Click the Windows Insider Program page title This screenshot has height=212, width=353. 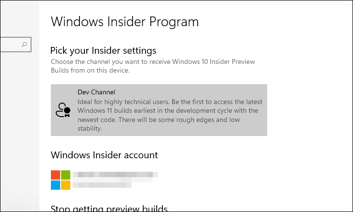tap(125, 22)
